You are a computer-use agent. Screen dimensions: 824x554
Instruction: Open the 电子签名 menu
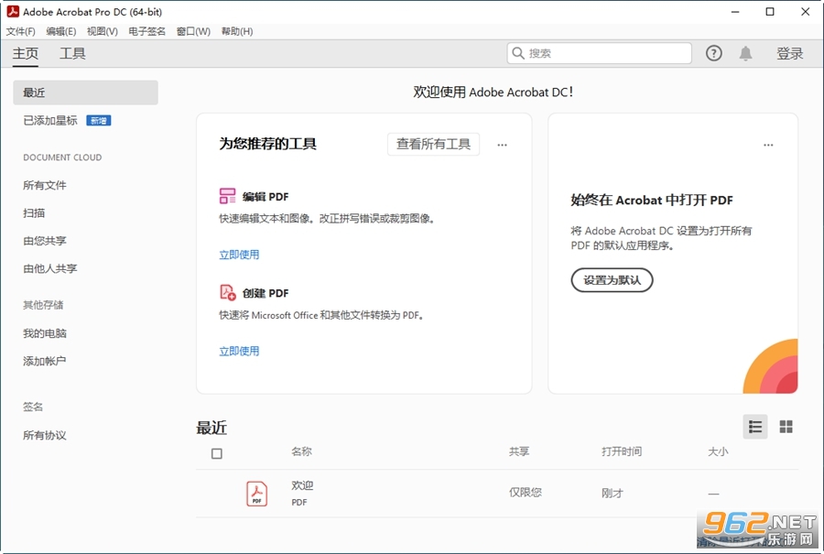[x=147, y=31]
